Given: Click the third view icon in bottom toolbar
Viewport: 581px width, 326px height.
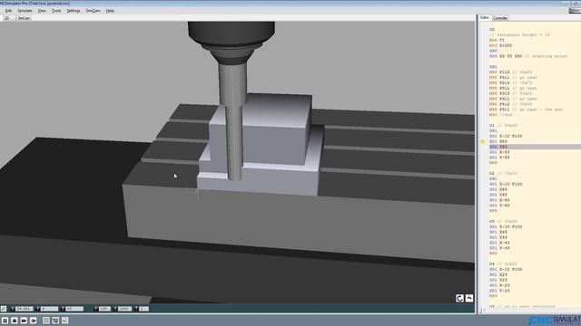Looking at the screenshot, I should [65, 321].
